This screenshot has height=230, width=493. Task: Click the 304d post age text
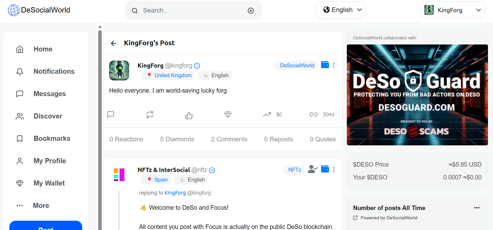(328, 114)
